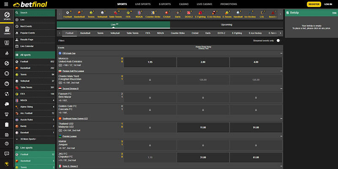This screenshot has height=169, width=338.
Task: Collapse the Persian Gulf Pro League section
Action: [281, 71]
